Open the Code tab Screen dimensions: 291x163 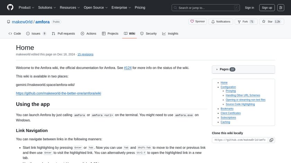point(15,33)
